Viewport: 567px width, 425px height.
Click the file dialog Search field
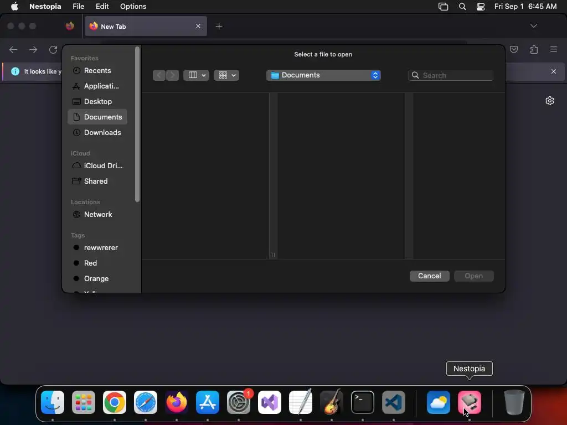(451, 75)
